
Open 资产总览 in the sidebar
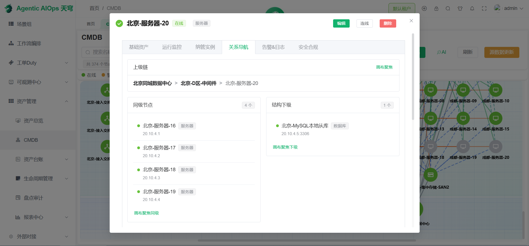[33, 121]
